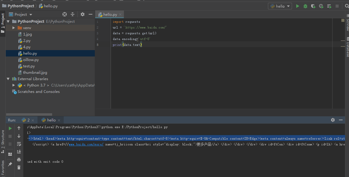Click the down arrow in Run console
Image resolution: width=349 pixels, height=177 pixels.
coord(19,136)
